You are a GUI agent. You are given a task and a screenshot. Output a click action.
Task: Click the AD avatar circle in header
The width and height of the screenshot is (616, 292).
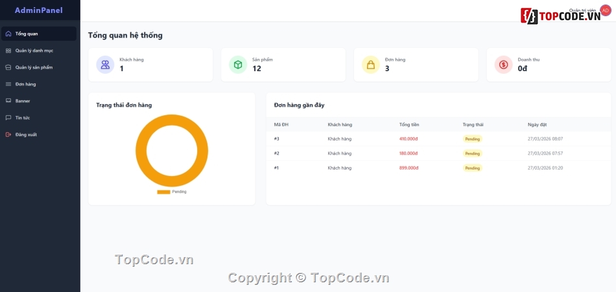(x=606, y=10)
